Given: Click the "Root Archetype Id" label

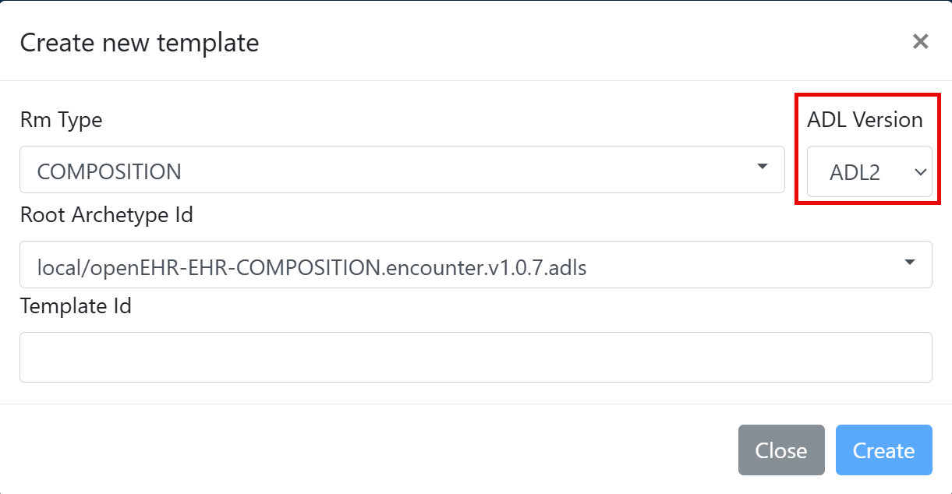Looking at the screenshot, I should click(106, 214).
